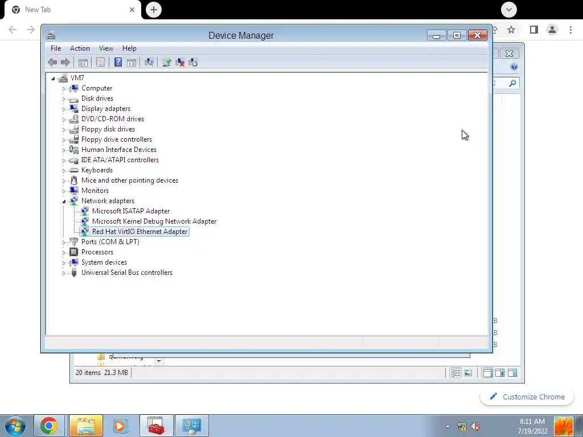Expand the DVD/CD-ROM drives category arrow
The width and height of the screenshot is (583, 437).
click(x=64, y=119)
